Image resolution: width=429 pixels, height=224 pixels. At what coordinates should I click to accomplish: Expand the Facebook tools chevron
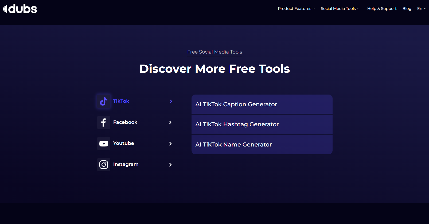(170, 123)
